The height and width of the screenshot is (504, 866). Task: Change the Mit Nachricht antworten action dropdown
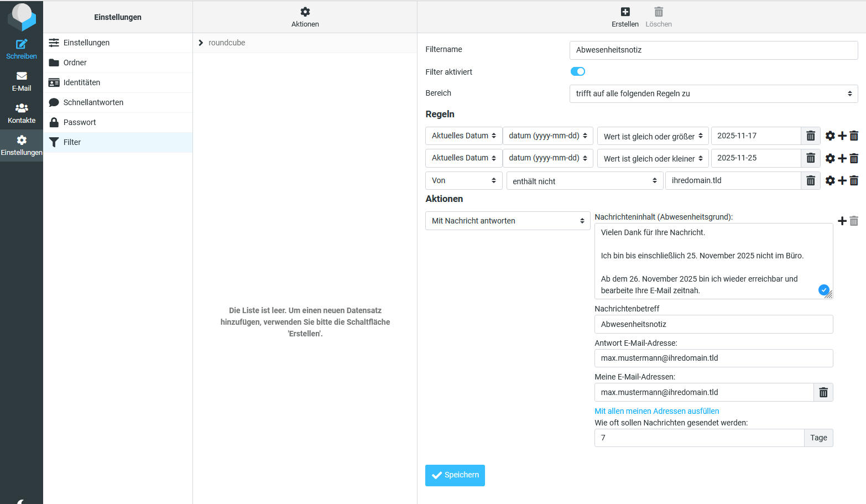[x=508, y=221]
